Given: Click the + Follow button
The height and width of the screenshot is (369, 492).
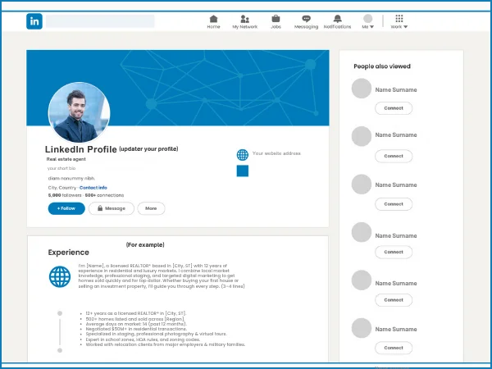Looking at the screenshot, I should [66, 208].
